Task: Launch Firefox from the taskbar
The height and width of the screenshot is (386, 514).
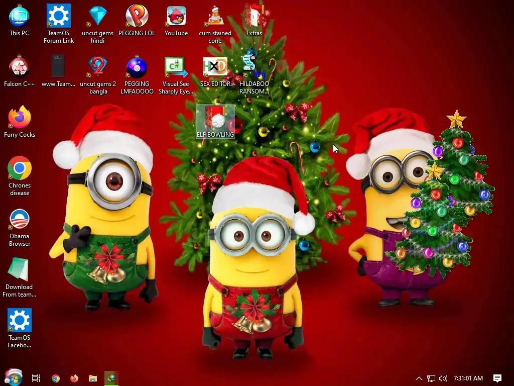Action: [74, 378]
